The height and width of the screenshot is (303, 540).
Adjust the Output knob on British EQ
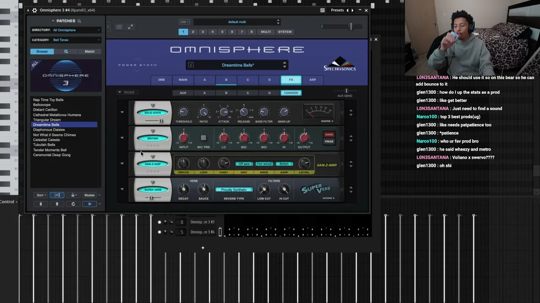pos(304,138)
